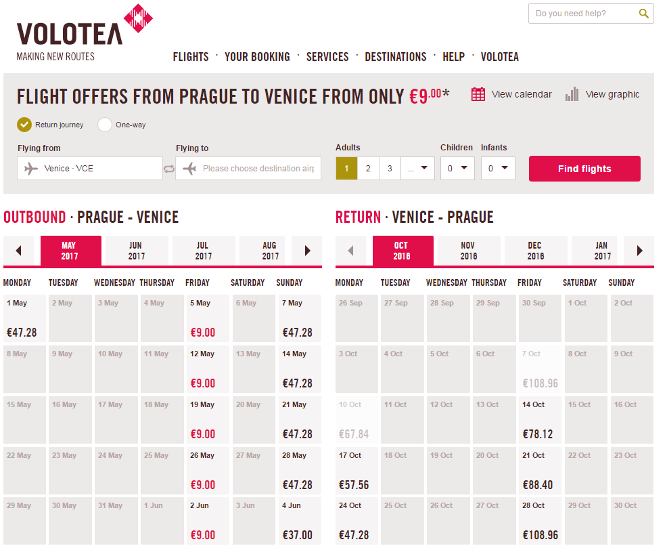Click the Flying to destination airport field
The height and width of the screenshot is (548, 667).
[248, 169]
